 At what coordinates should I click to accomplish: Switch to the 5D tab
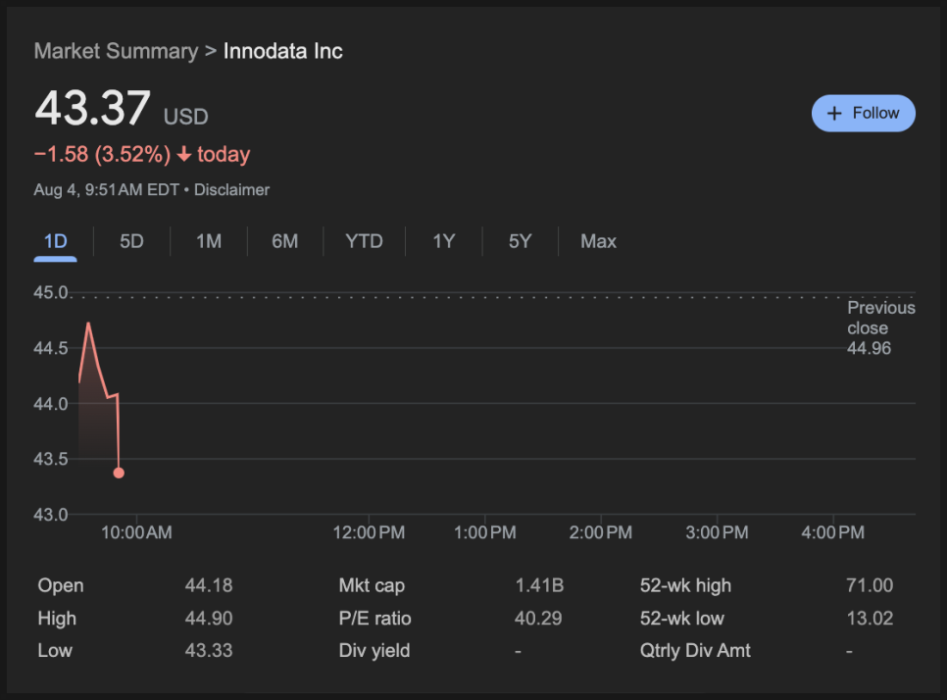click(x=131, y=241)
